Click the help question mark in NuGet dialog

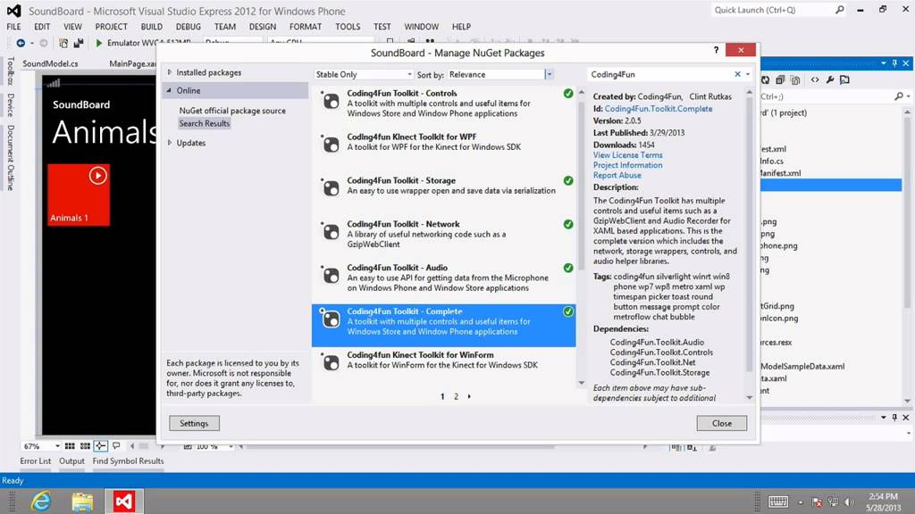click(x=716, y=50)
